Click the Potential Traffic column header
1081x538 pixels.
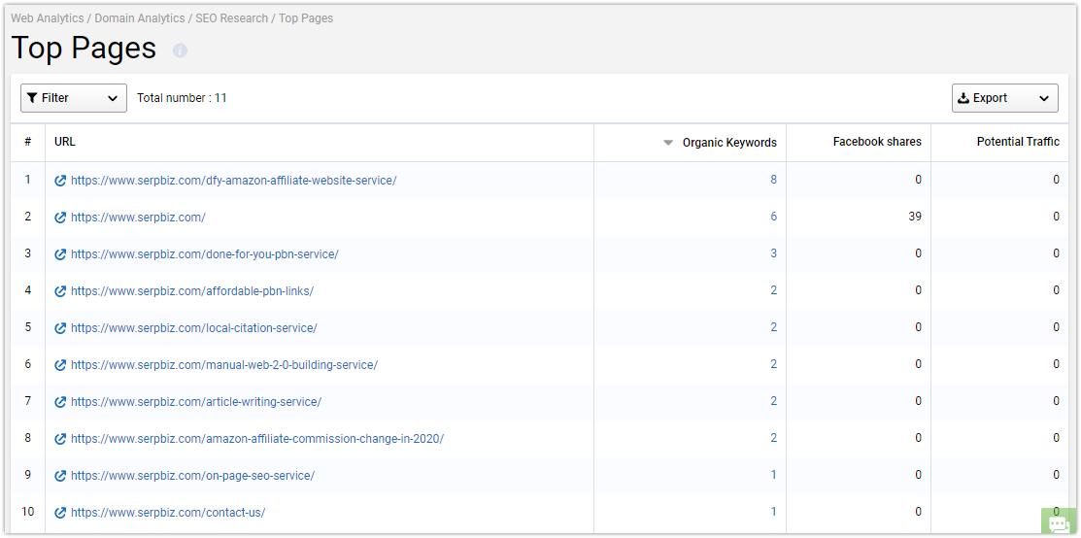coord(1018,142)
